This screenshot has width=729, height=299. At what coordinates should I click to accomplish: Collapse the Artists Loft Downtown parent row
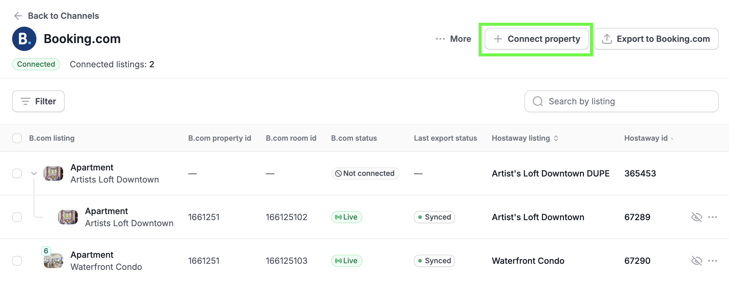click(34, 173)
